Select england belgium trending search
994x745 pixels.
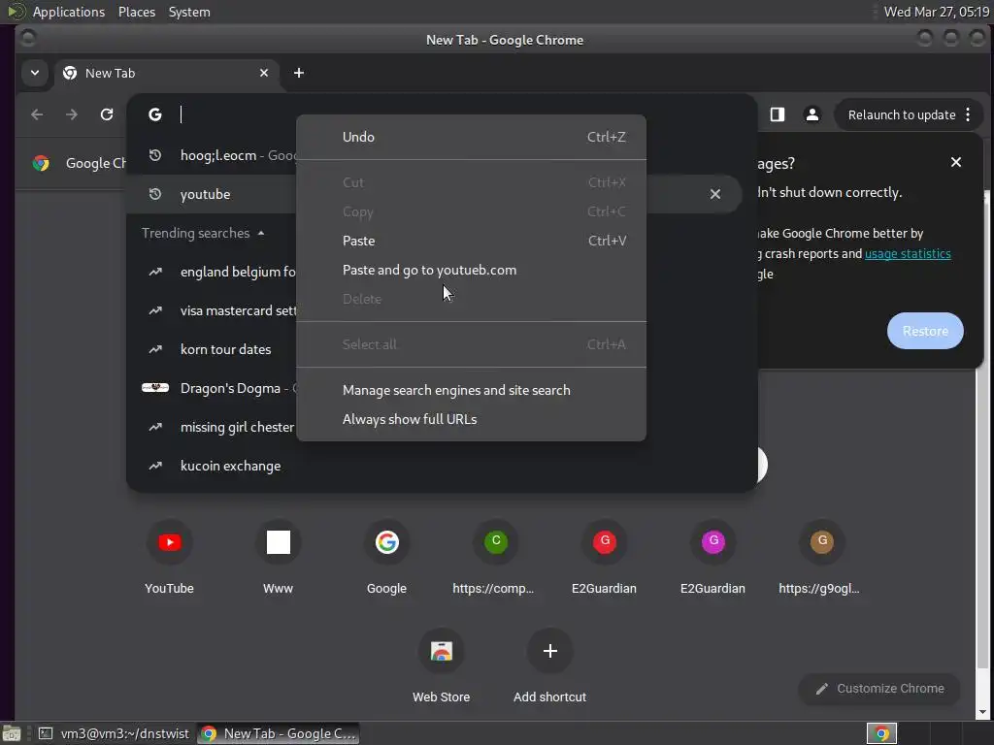(212, 272)
